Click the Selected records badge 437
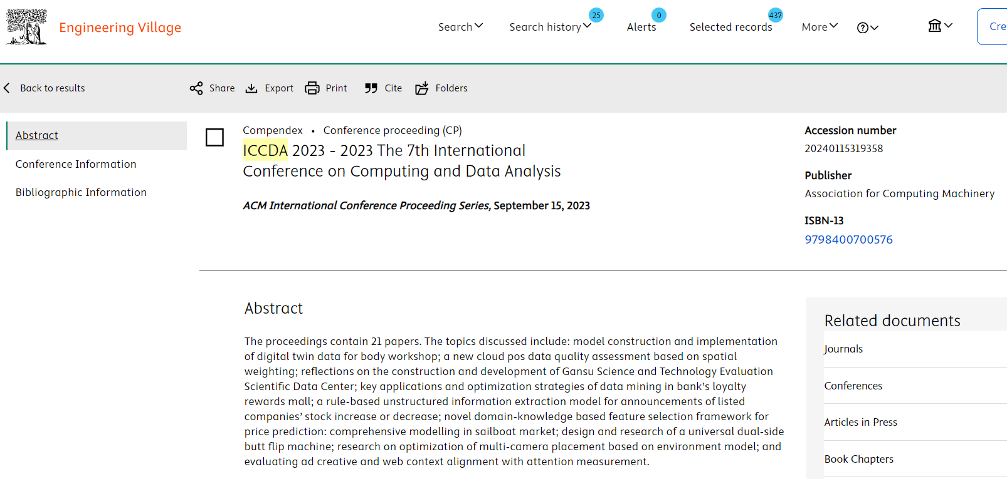The height and width of the screenshot is (479, 1007). click(x=776, y=15)
